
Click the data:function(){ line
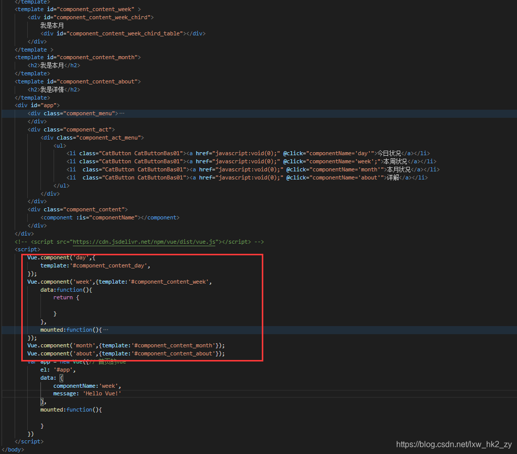[66, 290]
